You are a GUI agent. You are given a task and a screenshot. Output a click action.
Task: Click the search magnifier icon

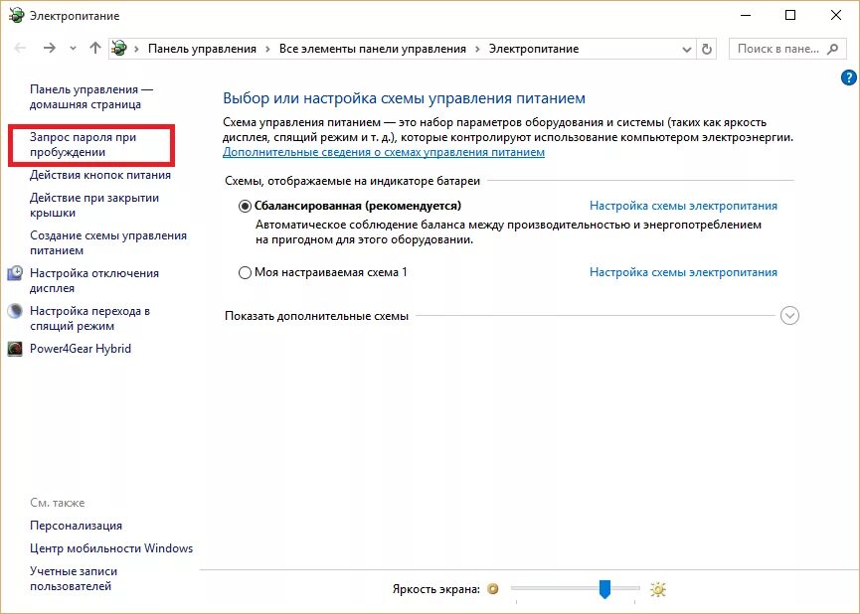pos(832,49)
